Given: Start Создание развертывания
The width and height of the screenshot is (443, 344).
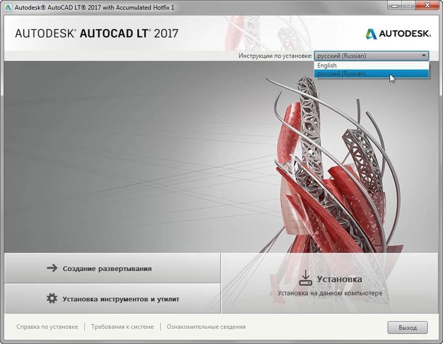Looking at the screenshot, I should [x=112, y=268].
